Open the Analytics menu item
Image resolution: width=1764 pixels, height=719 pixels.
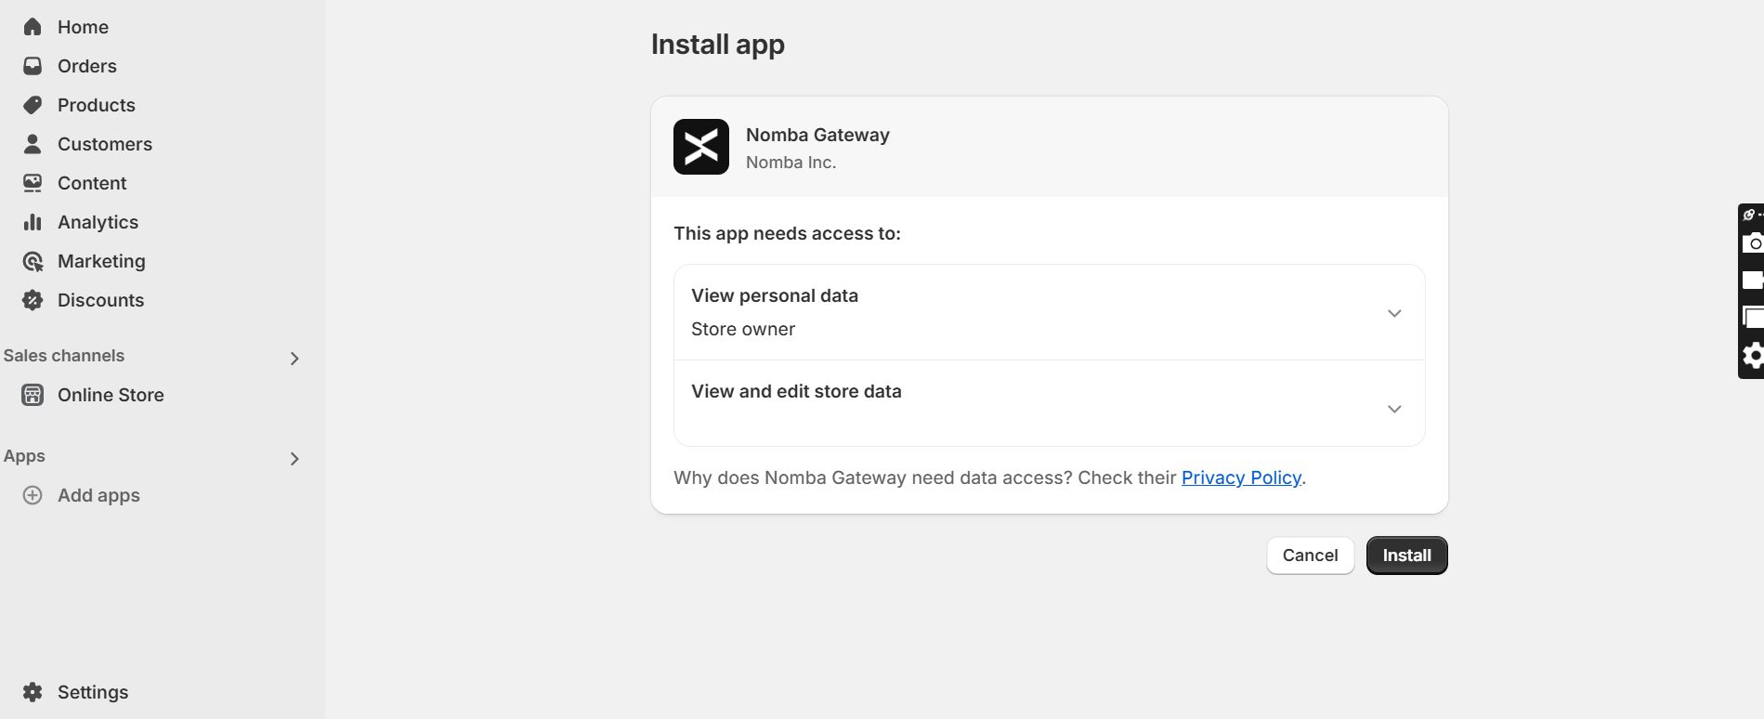[98, 222]
